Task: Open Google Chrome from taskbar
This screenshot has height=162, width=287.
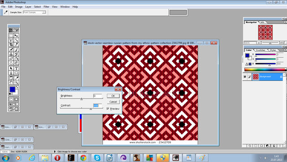Action: point(83,158)
